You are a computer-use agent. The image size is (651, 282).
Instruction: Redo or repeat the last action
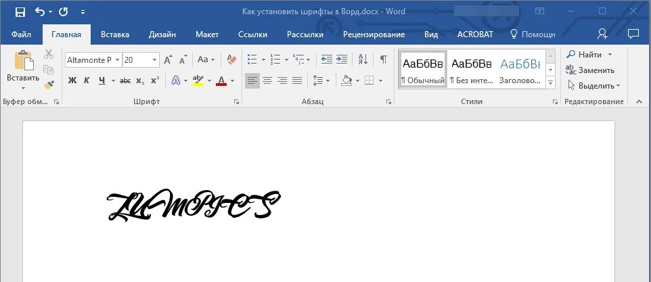pos(64,12)
